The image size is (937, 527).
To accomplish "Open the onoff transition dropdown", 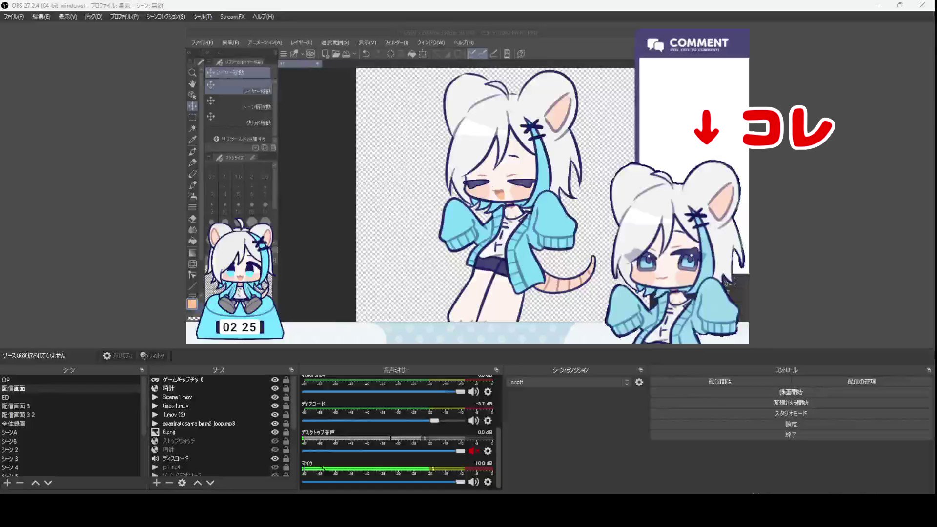I will point(570,382).
